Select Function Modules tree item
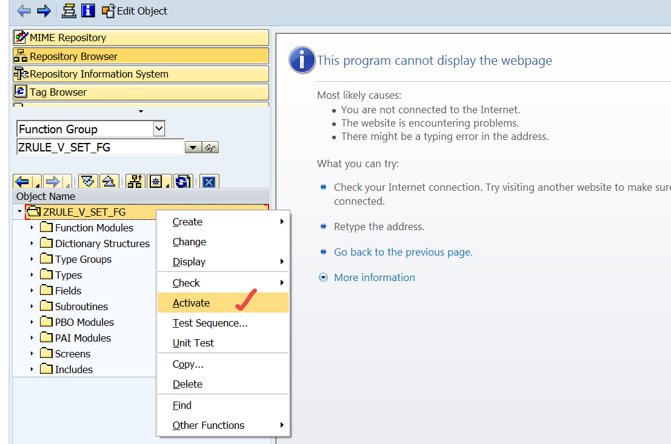This screenshot has height=444, width=671. pyautogui.click(x=94, y=228)
